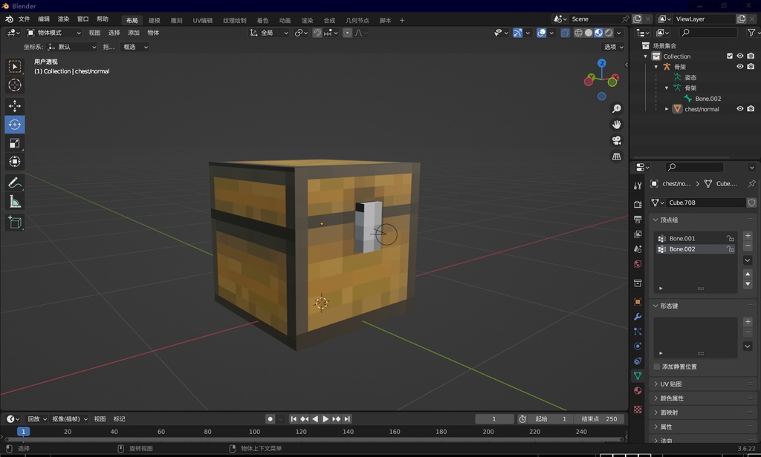Open the 选项 options dropdown
The image size is (761, 457).
[x=613, y=47]
